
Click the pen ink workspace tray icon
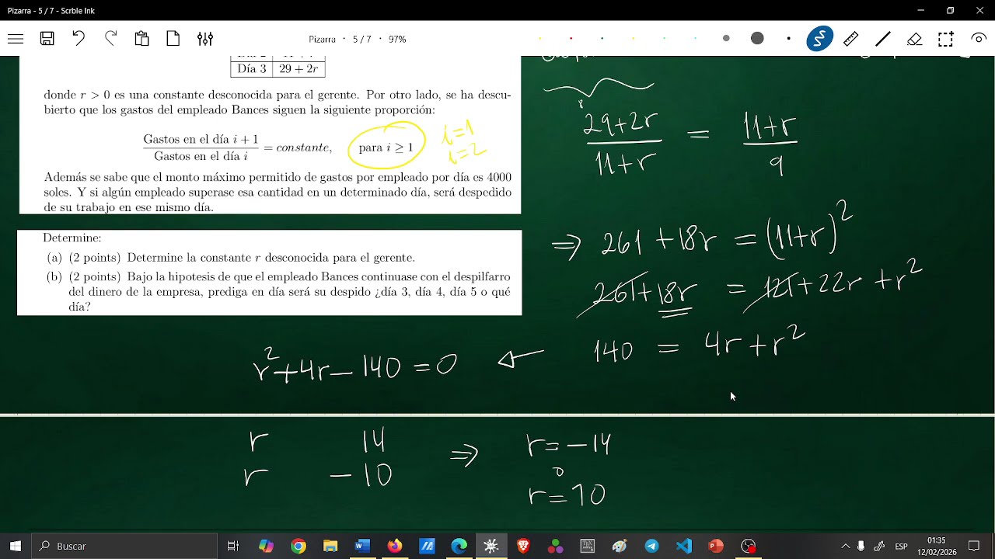(880, 546)
